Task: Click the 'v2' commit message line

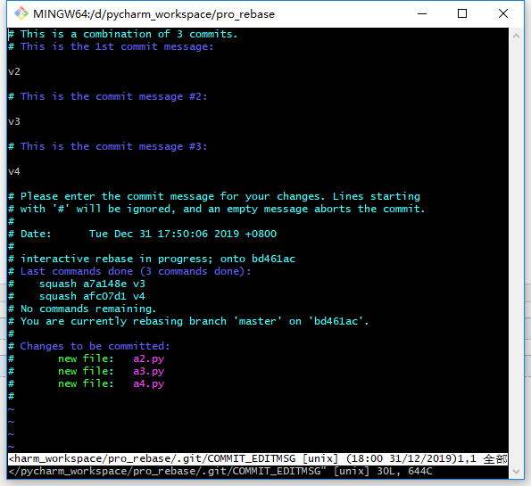Action: [14, 71]
